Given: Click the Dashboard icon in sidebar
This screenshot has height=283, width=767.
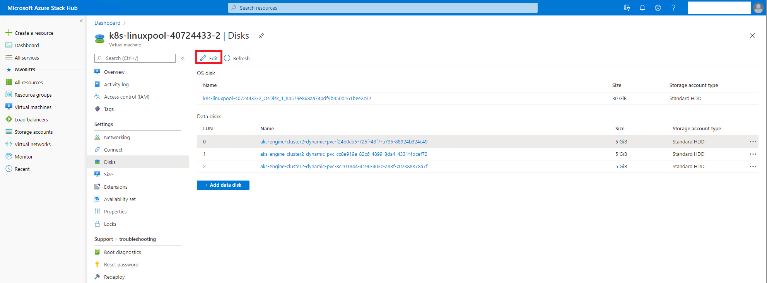Looking at the screenshot, I should click(9, 45).
